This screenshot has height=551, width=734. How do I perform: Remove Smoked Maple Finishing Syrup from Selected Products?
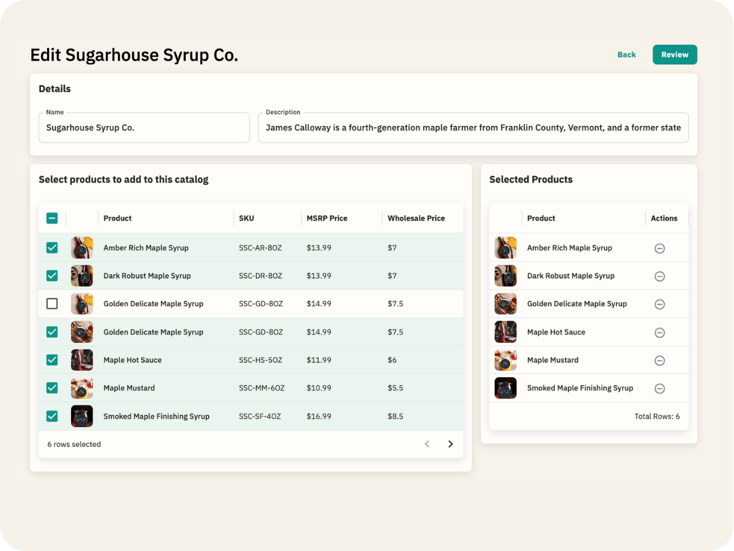coord(659,389)
